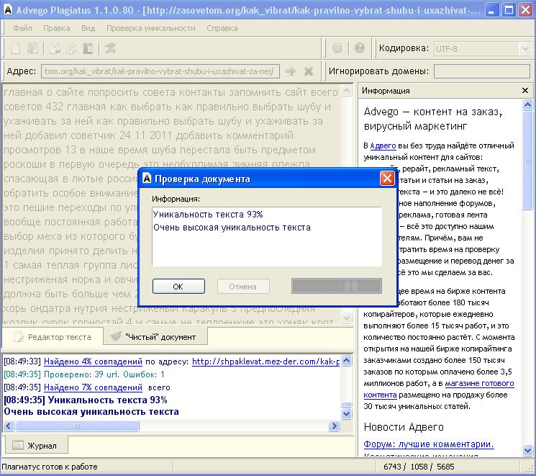Click the open file toolbar icon
Image resolution: width=536 pixels, height=476 pixels.
click(x=32, y=48)
